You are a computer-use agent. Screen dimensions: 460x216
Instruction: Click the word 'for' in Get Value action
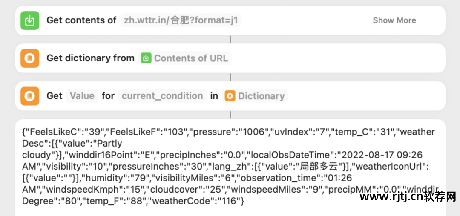point(108,96)
